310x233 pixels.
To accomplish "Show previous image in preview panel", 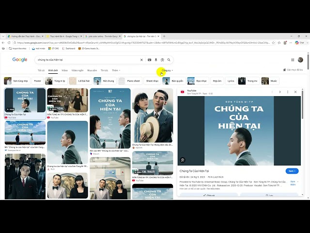I will click(x=272, y=92).
